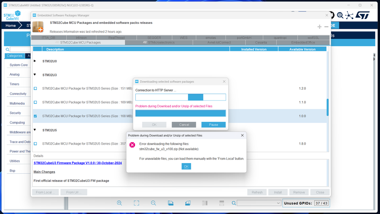
Task: Click the search magnifier icon in left categories panel
Action: click(x=8, y=50)
